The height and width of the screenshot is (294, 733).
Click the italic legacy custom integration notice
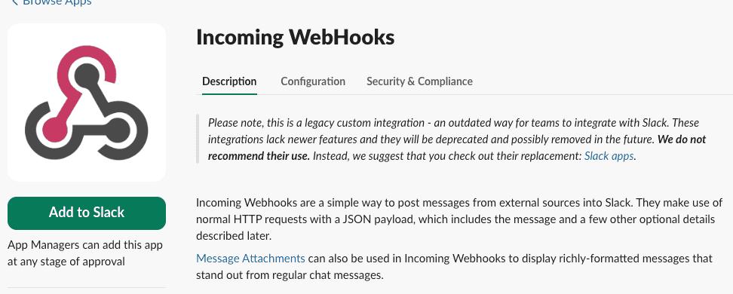pyautogui.click(x=457, y=139)
